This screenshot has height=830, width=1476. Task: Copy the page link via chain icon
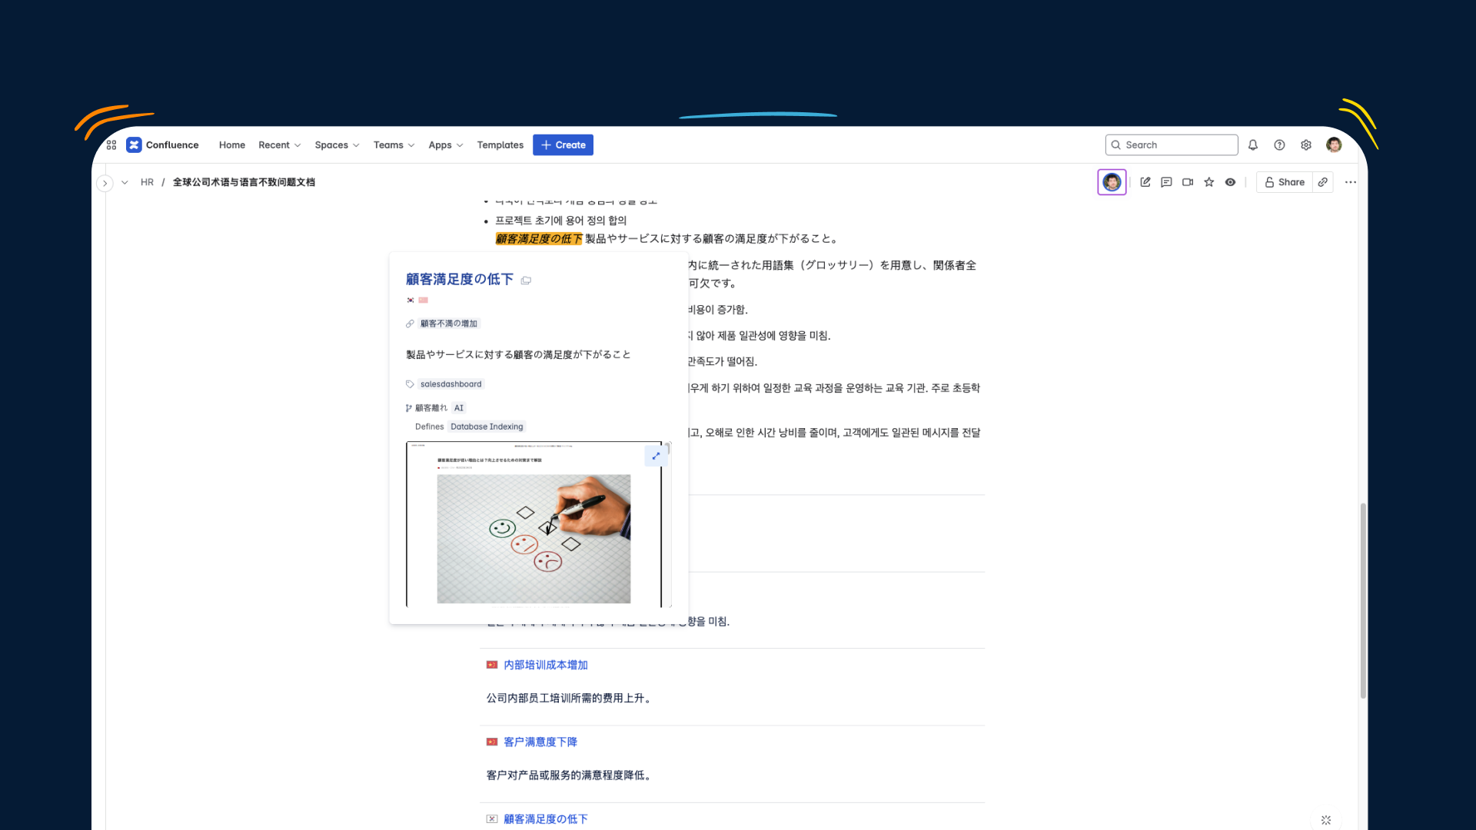(1323, 182)
